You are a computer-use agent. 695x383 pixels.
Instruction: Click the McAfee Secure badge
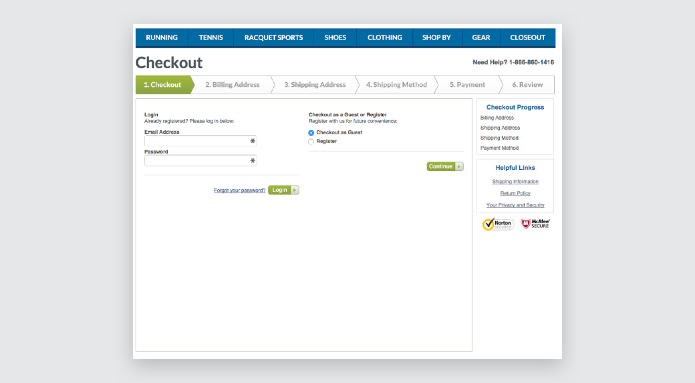pos(535,224)
